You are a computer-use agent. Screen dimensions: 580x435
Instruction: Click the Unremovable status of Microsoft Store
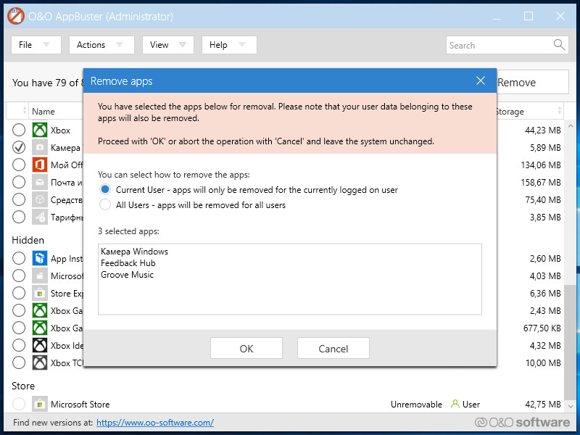[416, 405]
